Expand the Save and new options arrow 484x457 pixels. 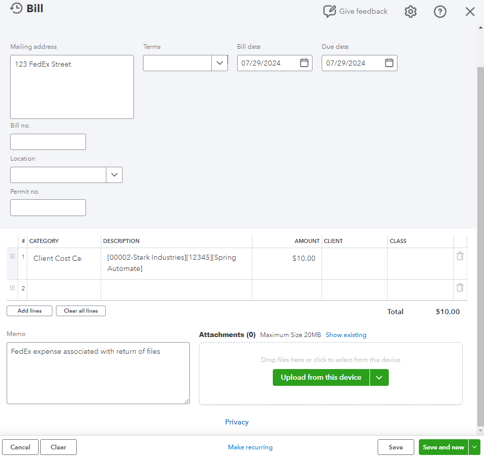(x=474, y=447)
